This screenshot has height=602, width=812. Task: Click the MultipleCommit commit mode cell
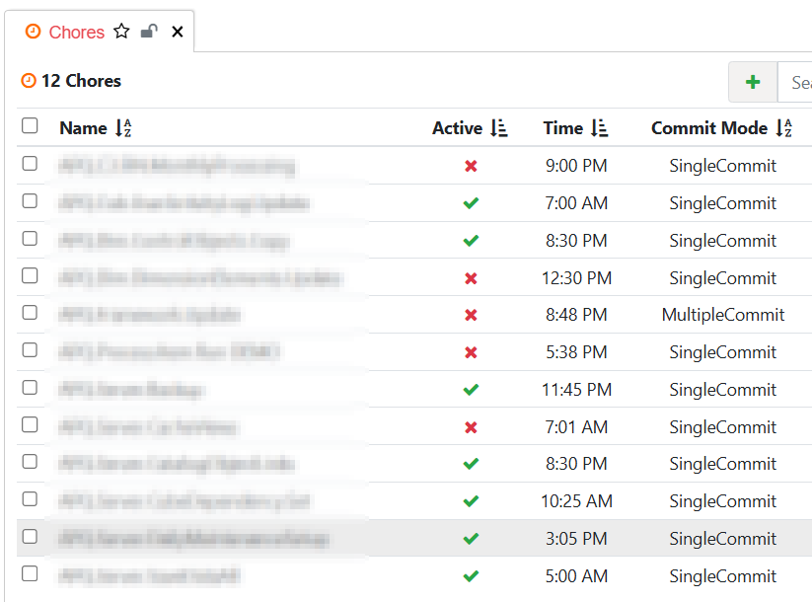click(723, 315)
